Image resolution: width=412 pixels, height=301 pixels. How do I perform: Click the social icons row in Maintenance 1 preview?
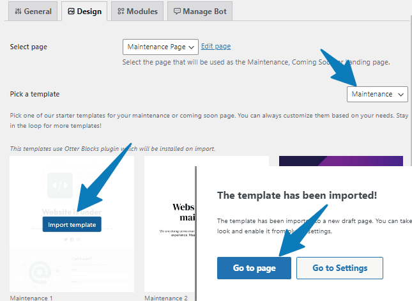click(72, 239)
